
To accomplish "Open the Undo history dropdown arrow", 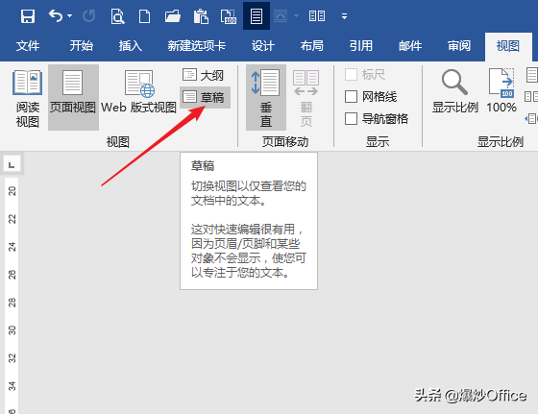I will [70, 15].
